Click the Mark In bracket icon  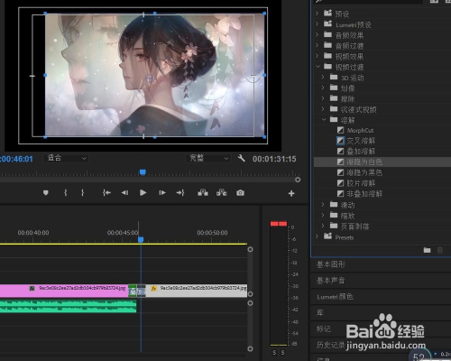[x=66, y=193]
